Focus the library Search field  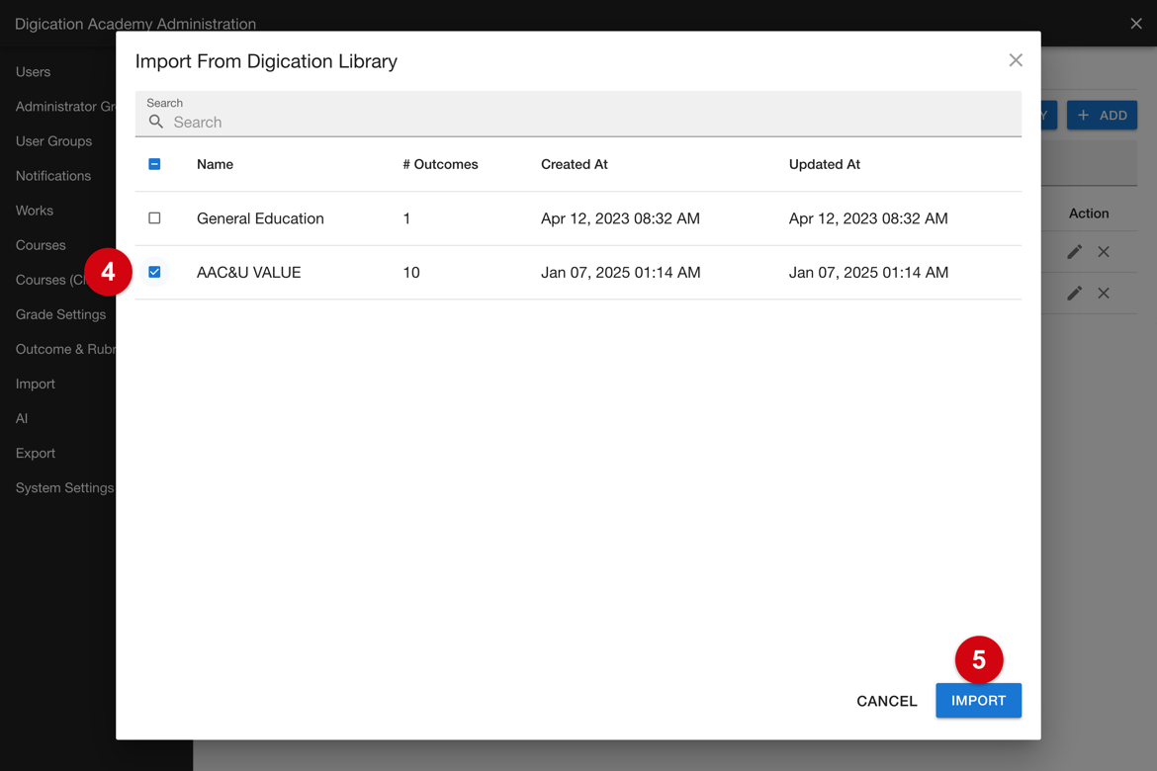tap(578, 114)
